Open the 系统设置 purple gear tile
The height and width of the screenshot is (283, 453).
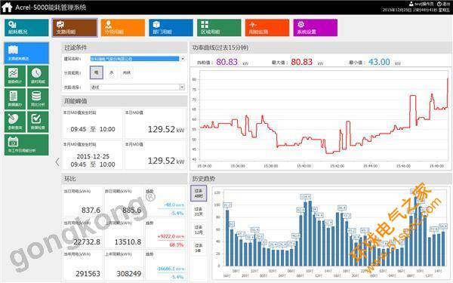click(315, 28)
